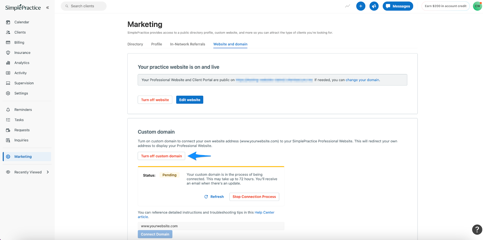The height and width of the screenshot is (240, 483).
Task: Click the SimplePractice logo
Action: (x=23, y=8)
